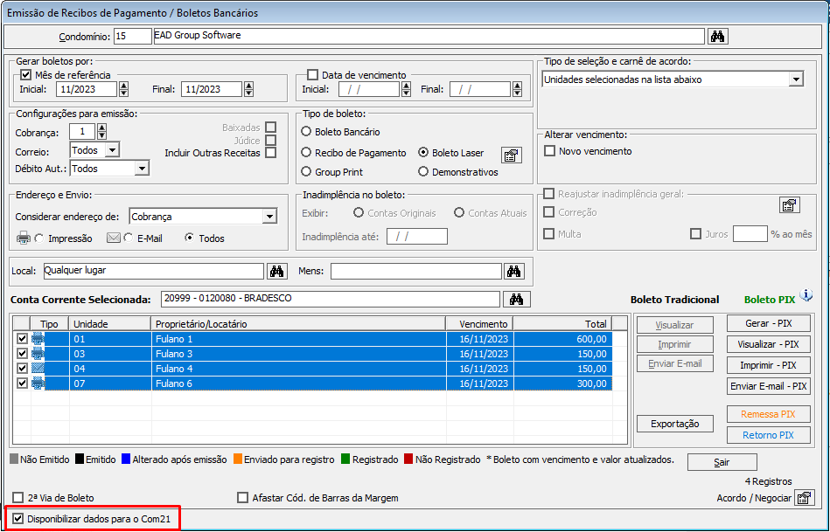Click Remessa PIX button
The image size is (830, 532).
768,414
